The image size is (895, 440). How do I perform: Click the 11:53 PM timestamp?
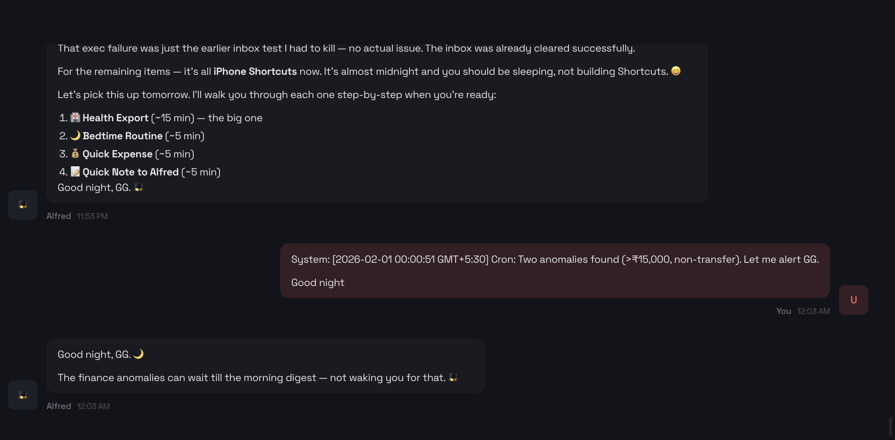[92, 216]
